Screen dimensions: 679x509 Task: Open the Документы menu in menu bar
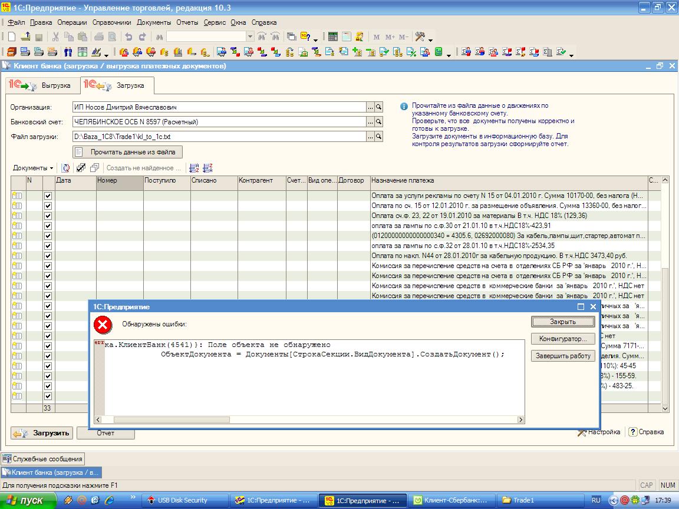pyautogui.click(x=154, y=22)
